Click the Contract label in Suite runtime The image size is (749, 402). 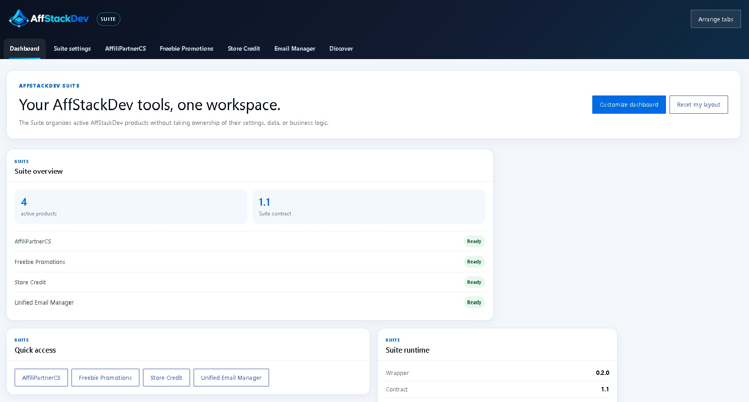(397, 390)
